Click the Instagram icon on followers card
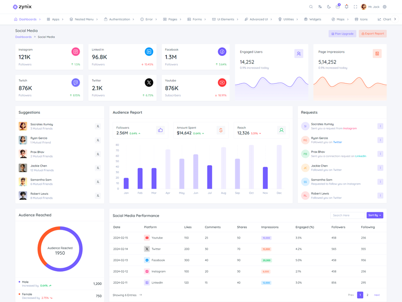This screenshot has height=302, width=402. coord(76,51)
